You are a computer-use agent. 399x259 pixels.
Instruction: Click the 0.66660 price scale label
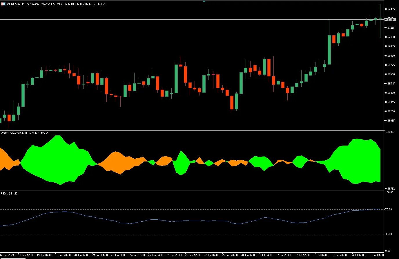point(390,74)
